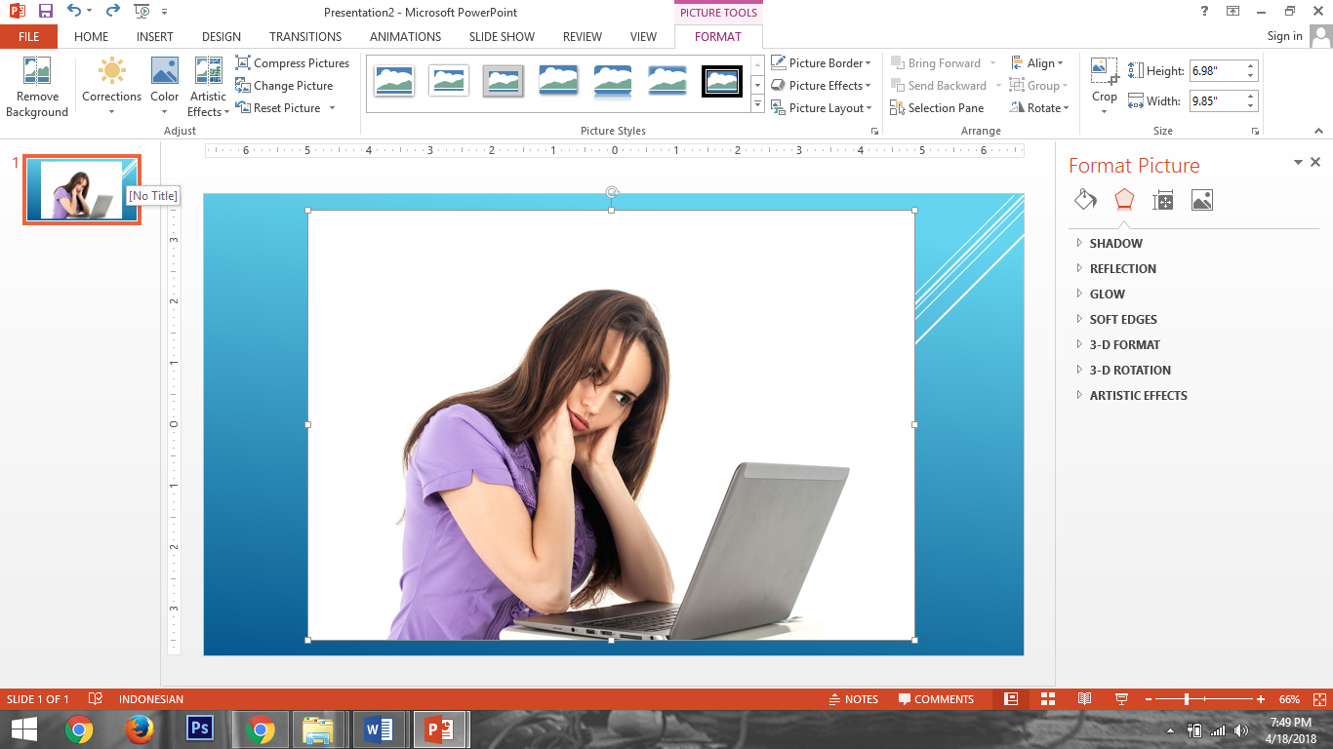Expand the Shadow section
Image resolution: width=1333 pixels, height=749 pixels.
(x=1115, y=244)
